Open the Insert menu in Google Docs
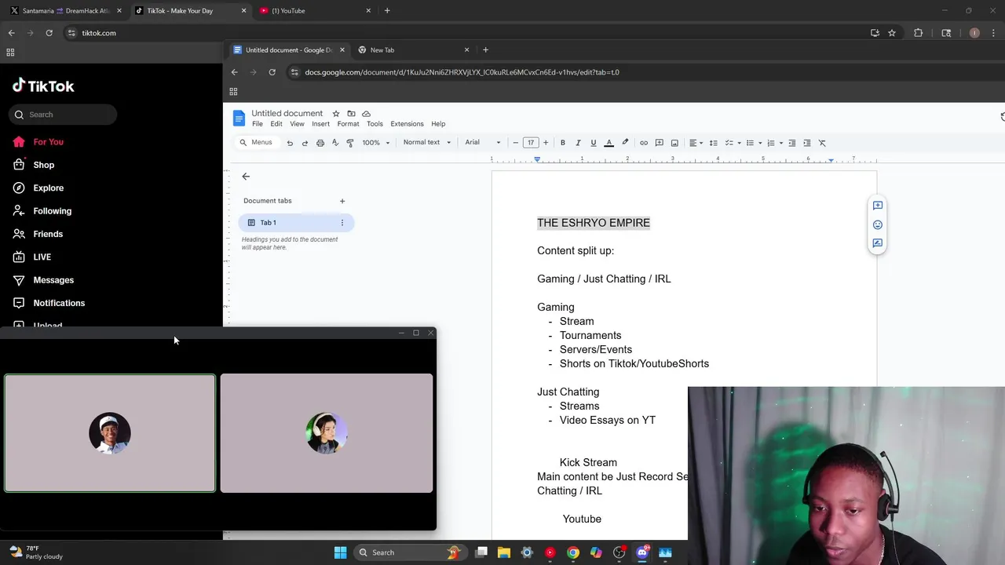Screen dimensions: 1005x565 [320, 124]
